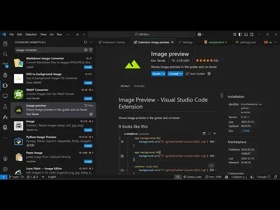The height and width of the screenshot is (210, 280).
Task: Open the Source Control view
Action: click(5, 65)
